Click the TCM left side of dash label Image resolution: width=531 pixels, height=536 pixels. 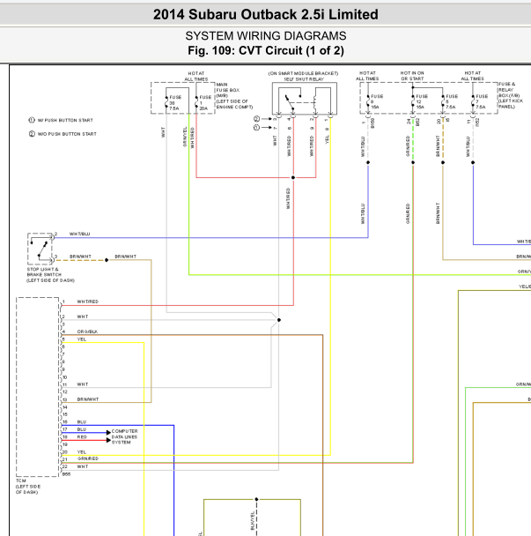click(28, 486)
